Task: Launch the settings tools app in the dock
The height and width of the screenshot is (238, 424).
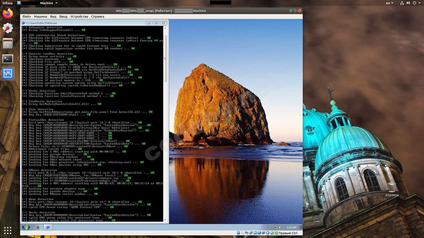Action: coord(8,28)
